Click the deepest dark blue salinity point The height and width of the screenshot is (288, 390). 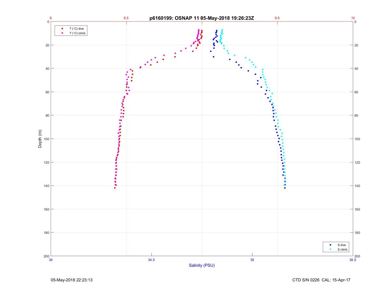pyautogui.click(x=285, y=188)
